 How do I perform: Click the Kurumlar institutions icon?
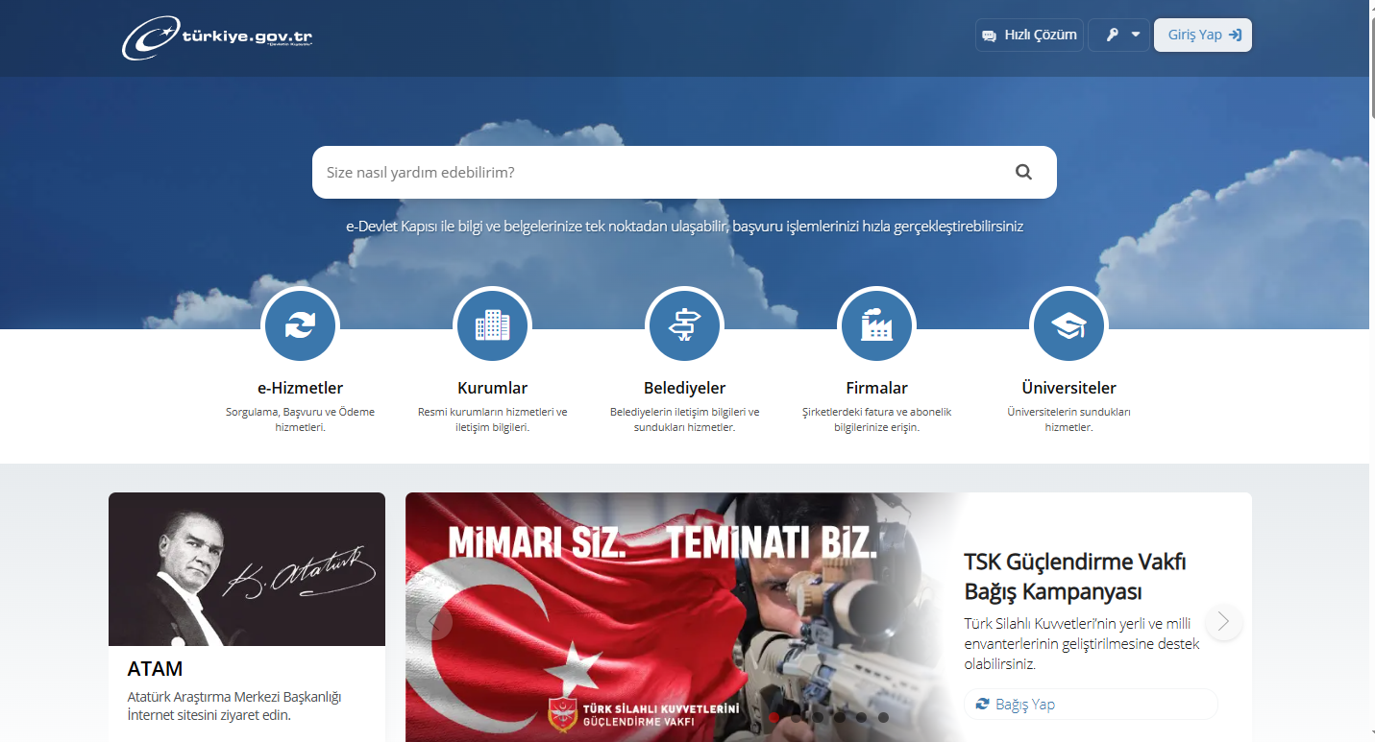(492, 324)
